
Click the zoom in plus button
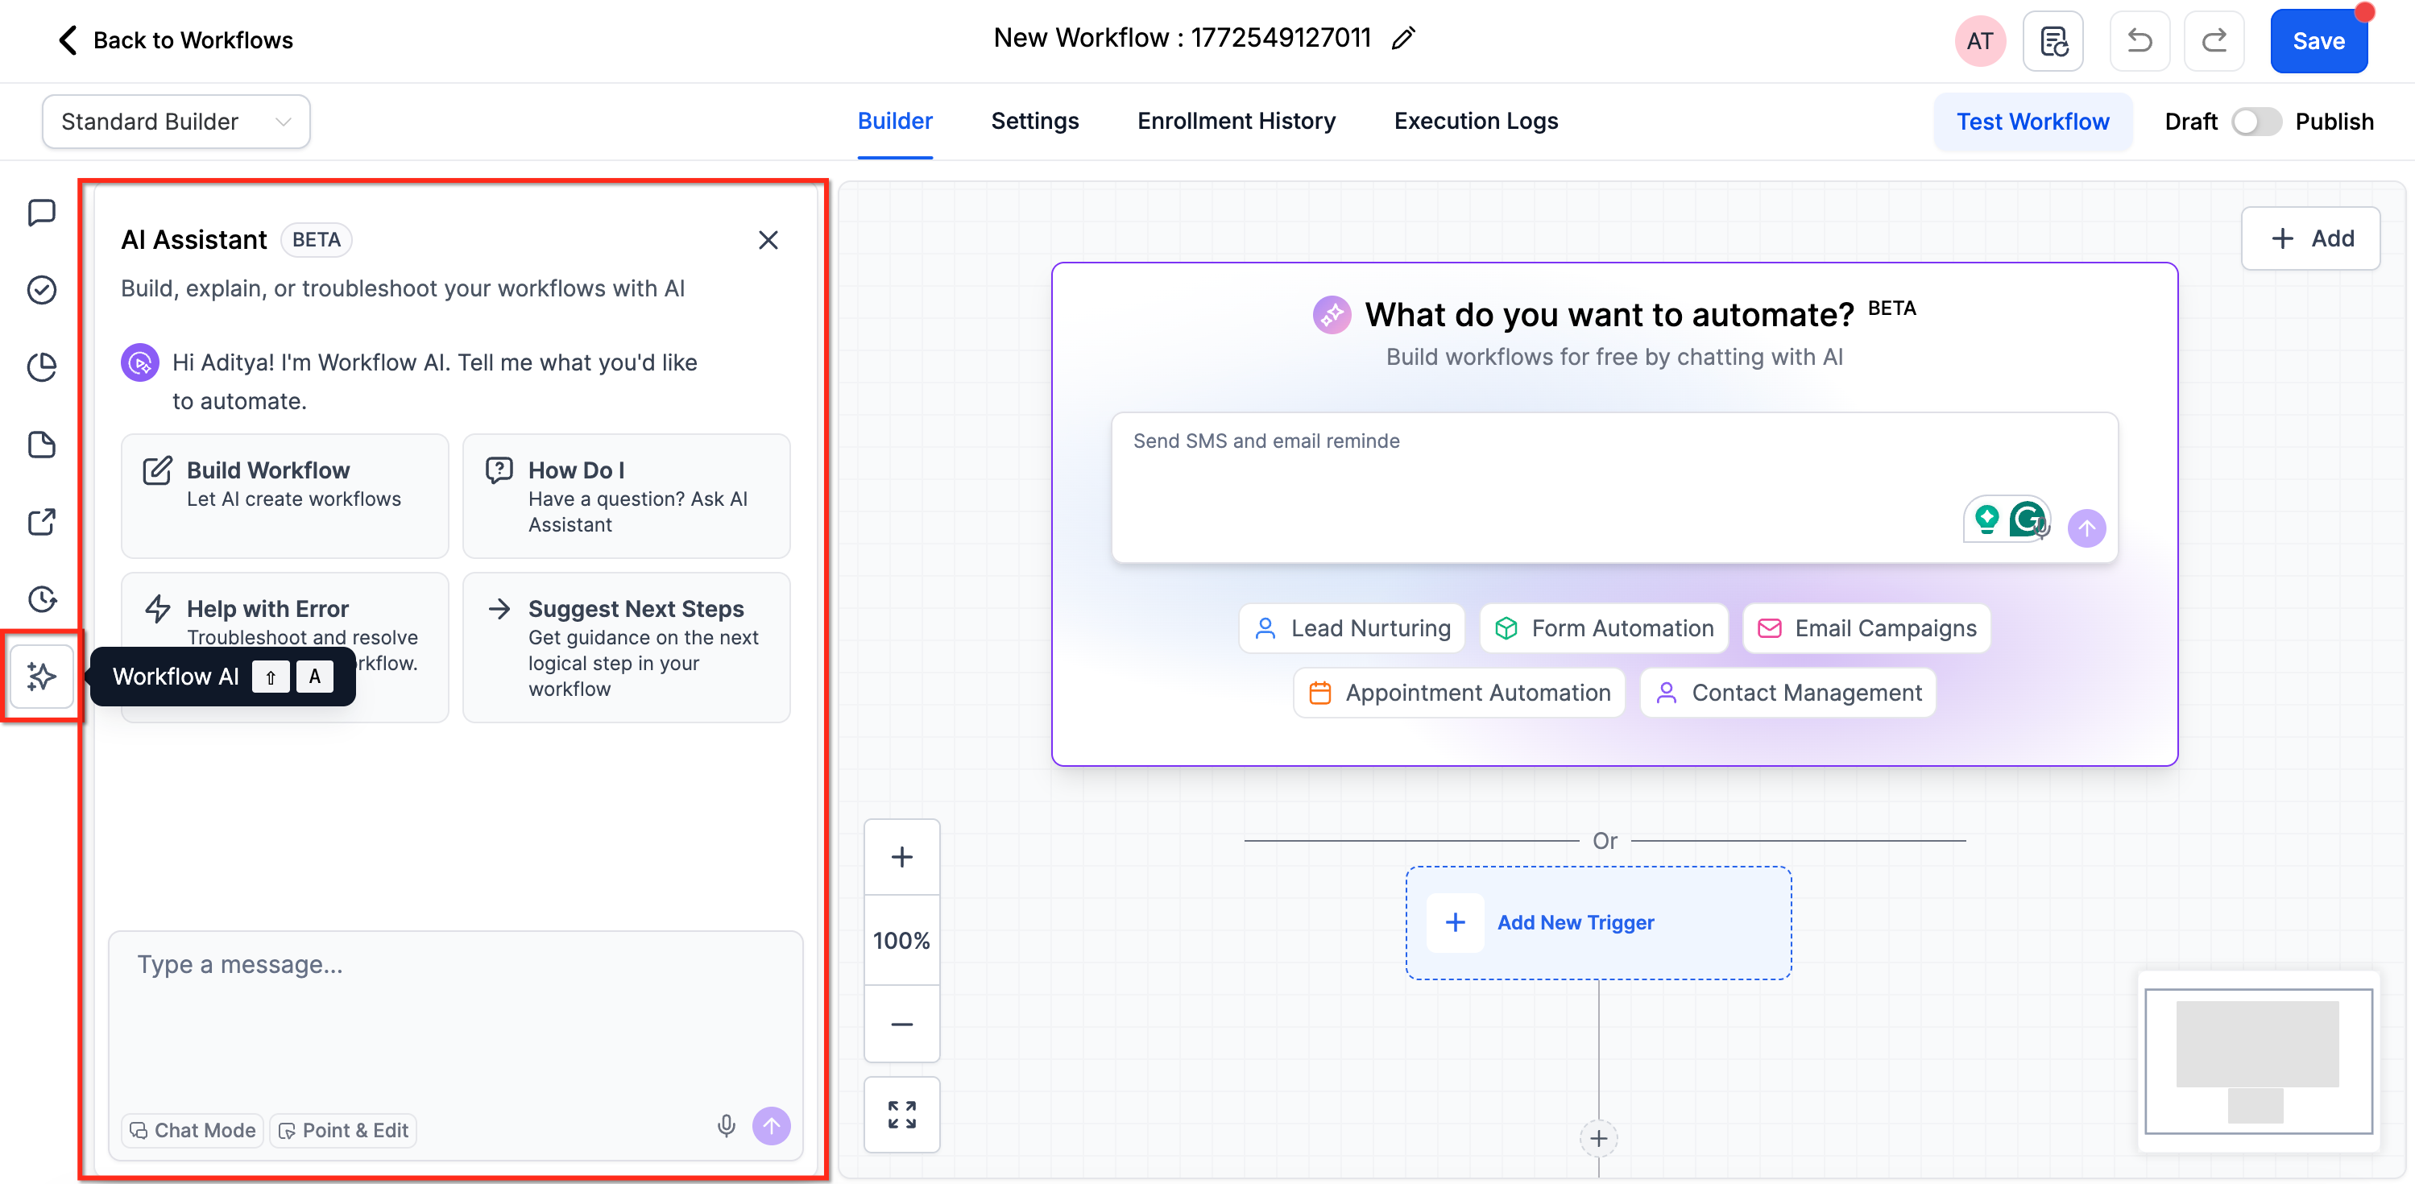[901, 857]
